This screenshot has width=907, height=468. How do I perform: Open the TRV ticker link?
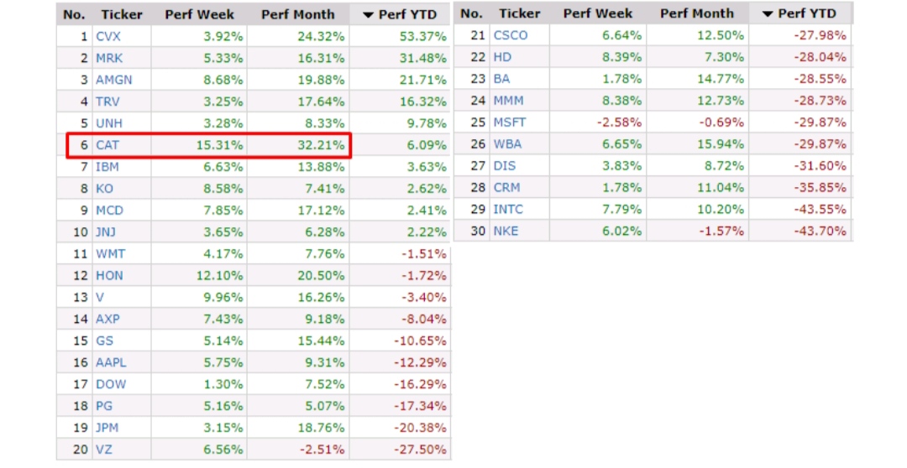(x=107, y=101)
